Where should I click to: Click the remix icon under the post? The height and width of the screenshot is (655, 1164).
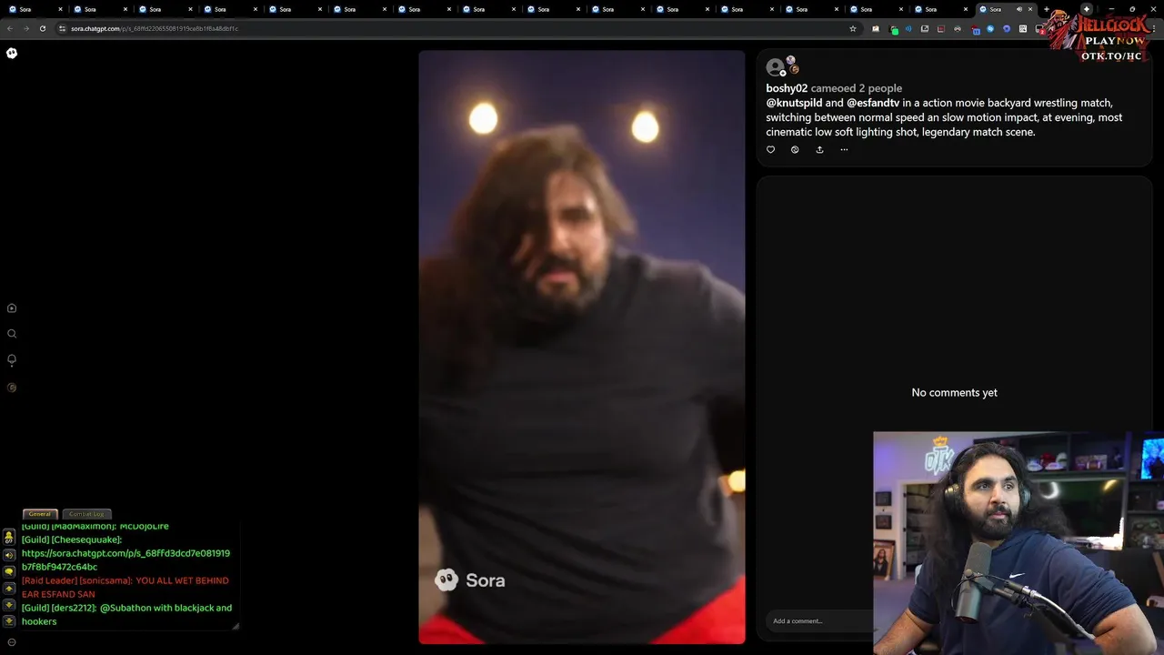click(795, 150)
